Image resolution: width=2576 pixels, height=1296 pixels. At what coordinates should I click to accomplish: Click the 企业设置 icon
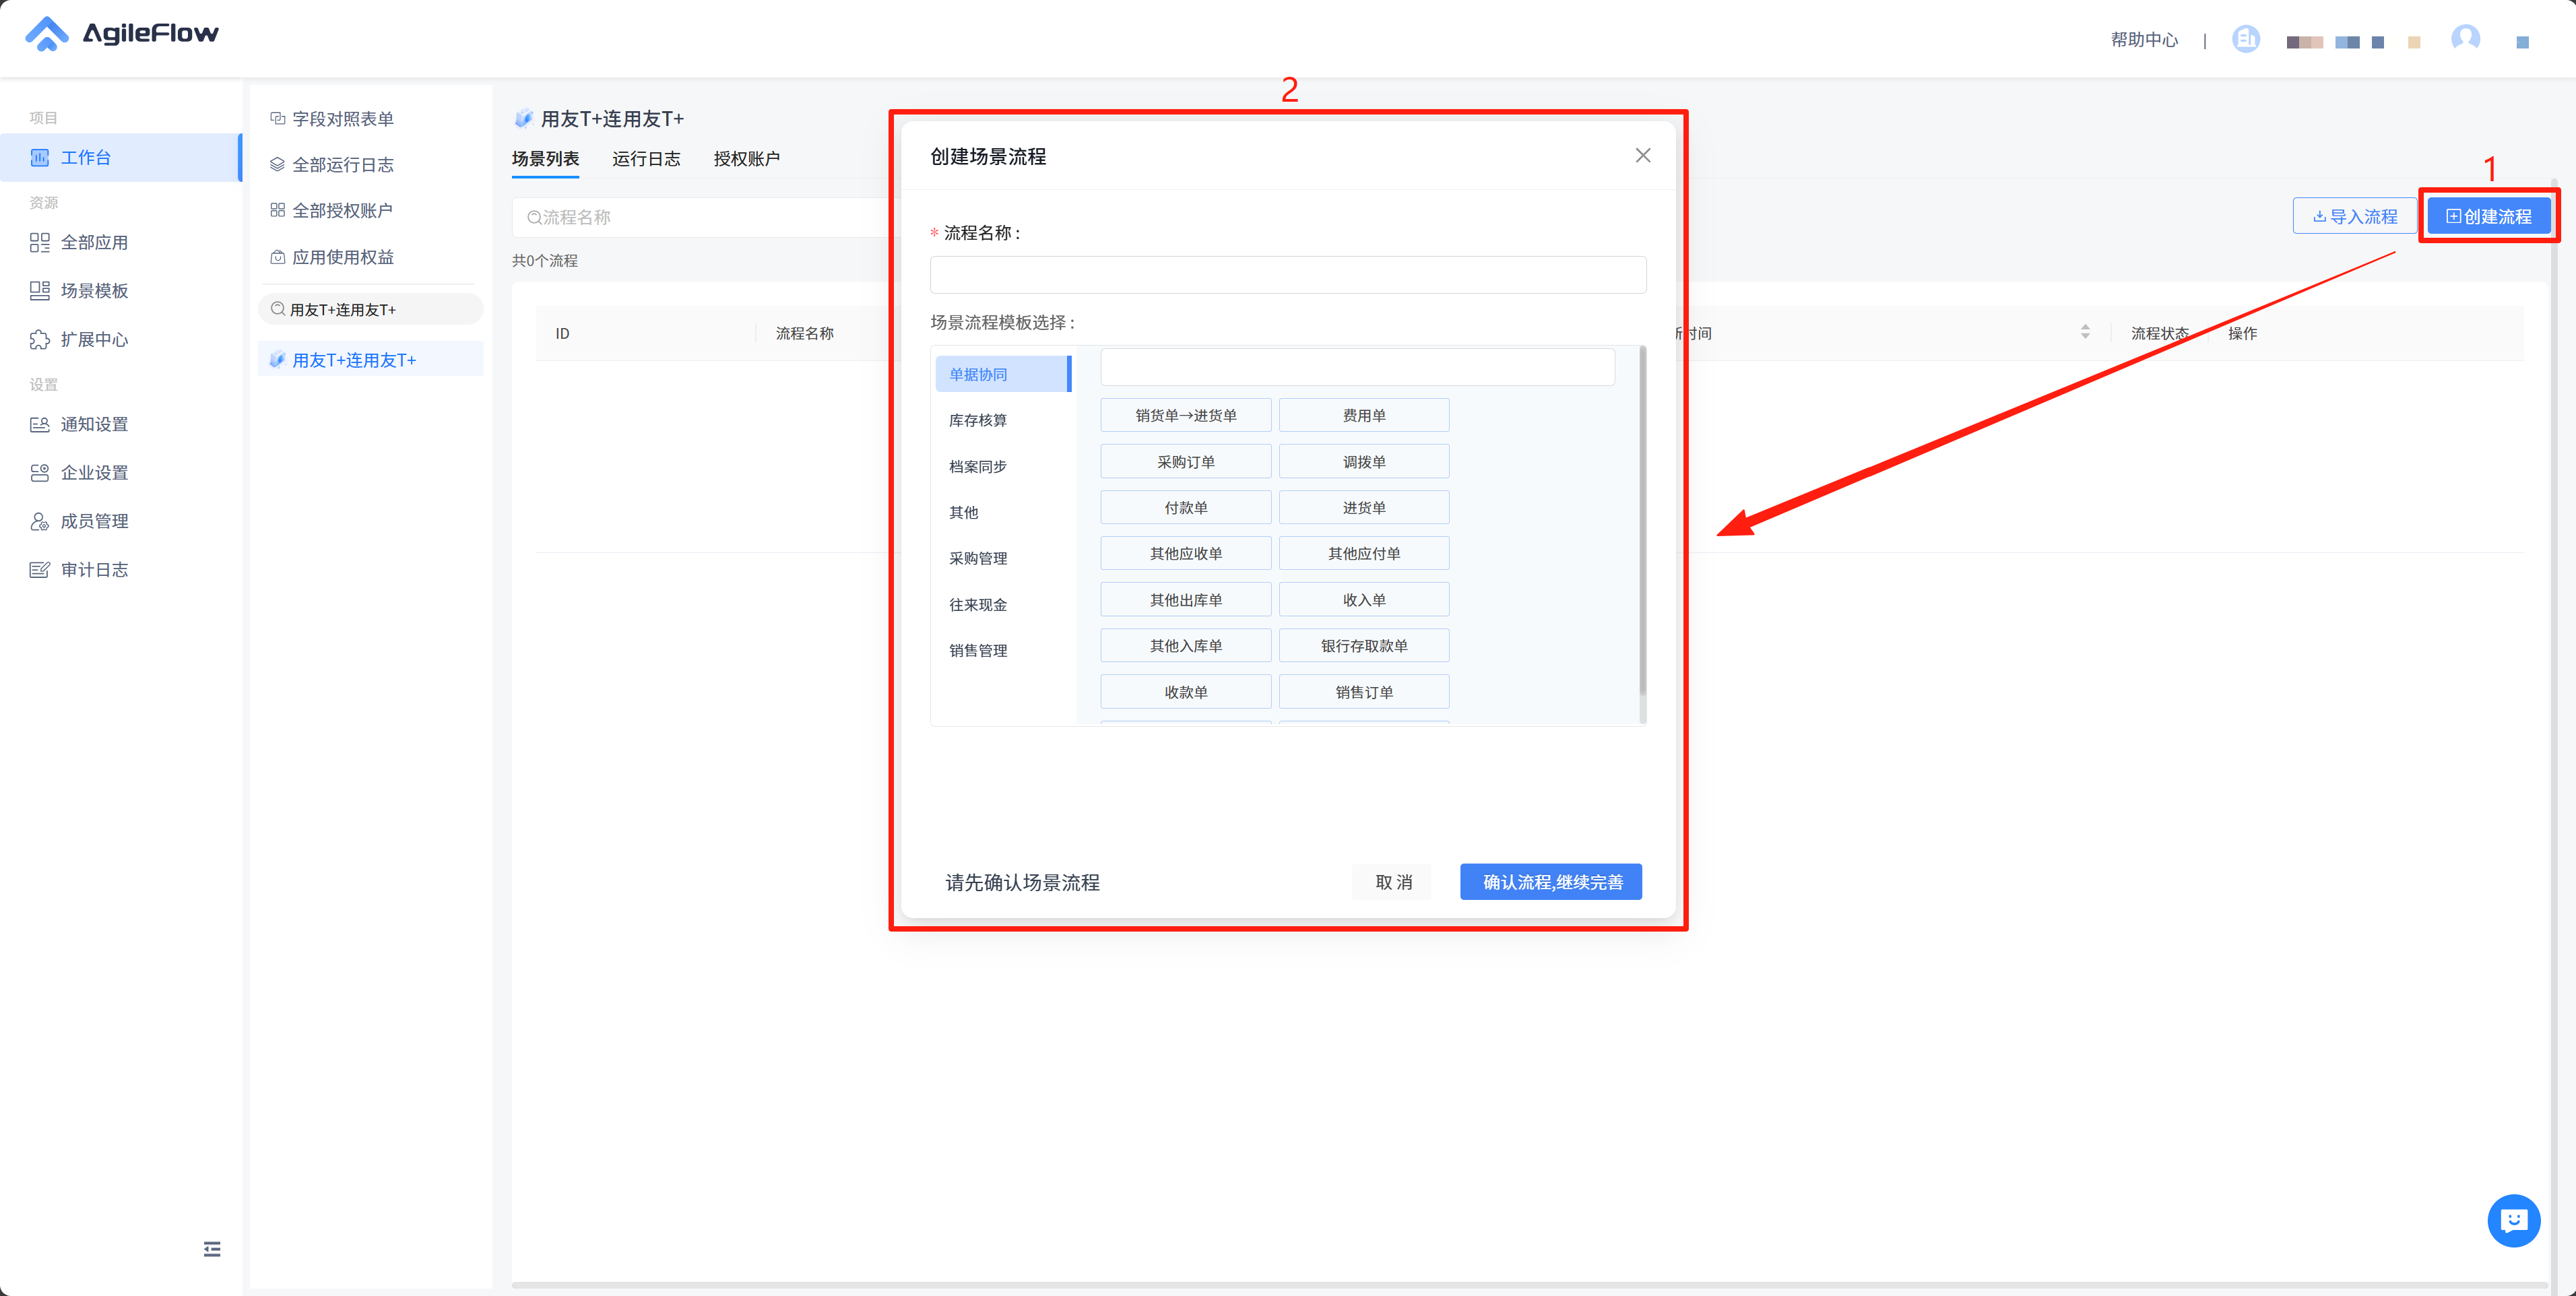(x=40, y=472)
